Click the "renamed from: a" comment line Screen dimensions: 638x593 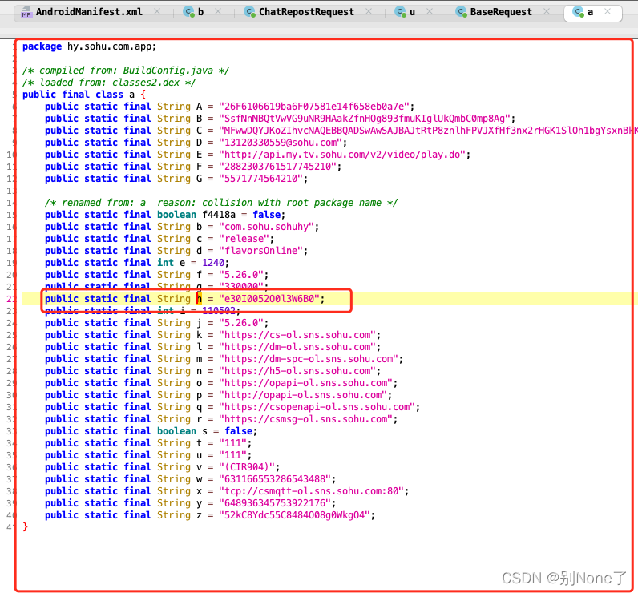[221, 203]
